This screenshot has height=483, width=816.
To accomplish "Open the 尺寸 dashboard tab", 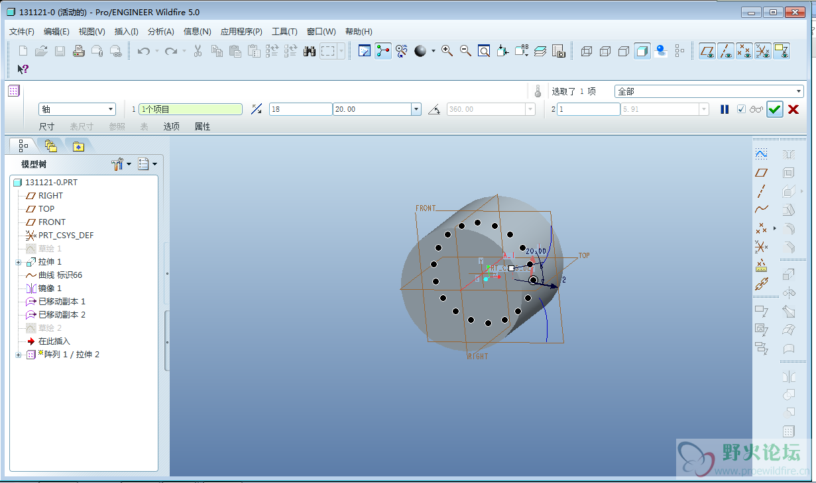I will tap(46, 126).
